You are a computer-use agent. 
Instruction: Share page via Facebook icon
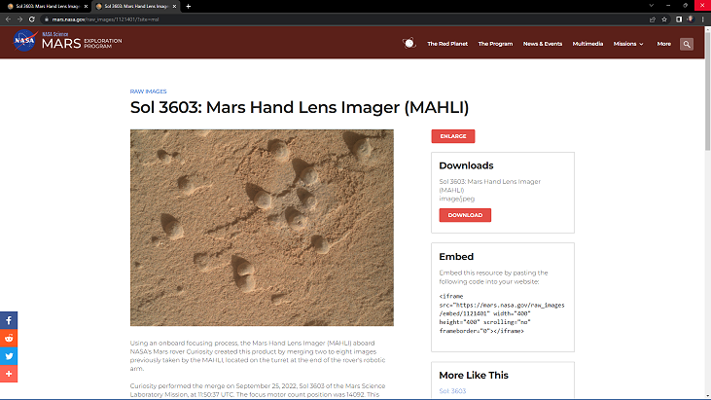point(9,320)
